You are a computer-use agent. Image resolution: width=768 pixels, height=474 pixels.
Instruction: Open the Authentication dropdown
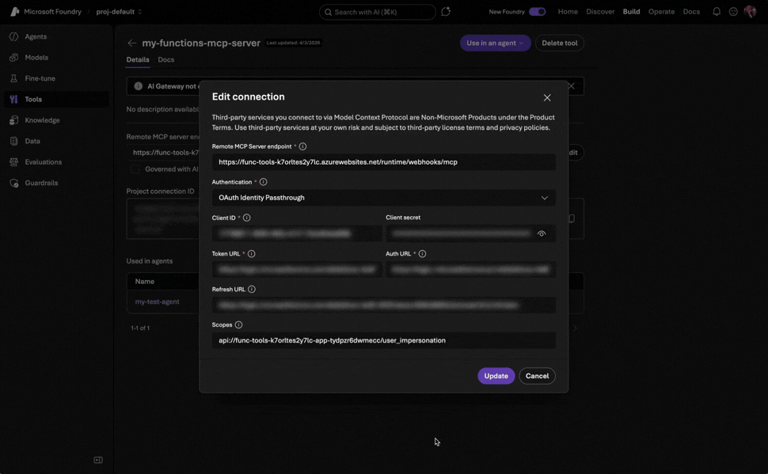click(384, 196)
